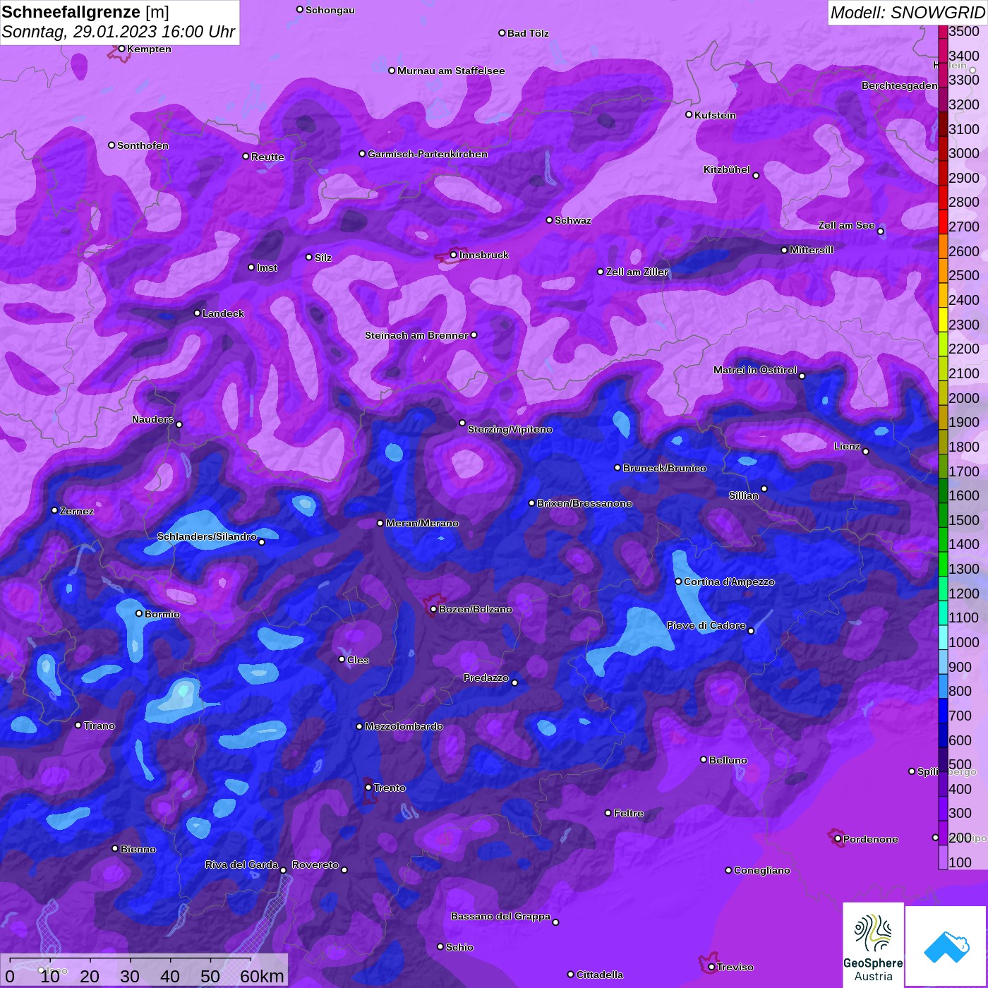Click the date Sonntag, 29.01.2023 16:00 Uhr
This screenshot has width=988, height=988.
tap(119, 32)
